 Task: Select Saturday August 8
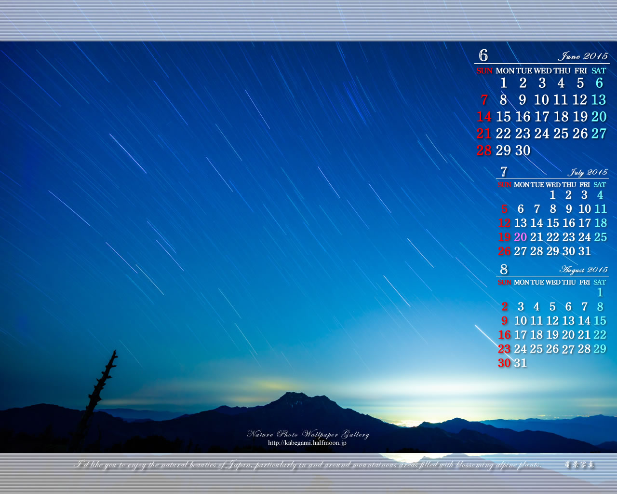click(x=600, y=306)
